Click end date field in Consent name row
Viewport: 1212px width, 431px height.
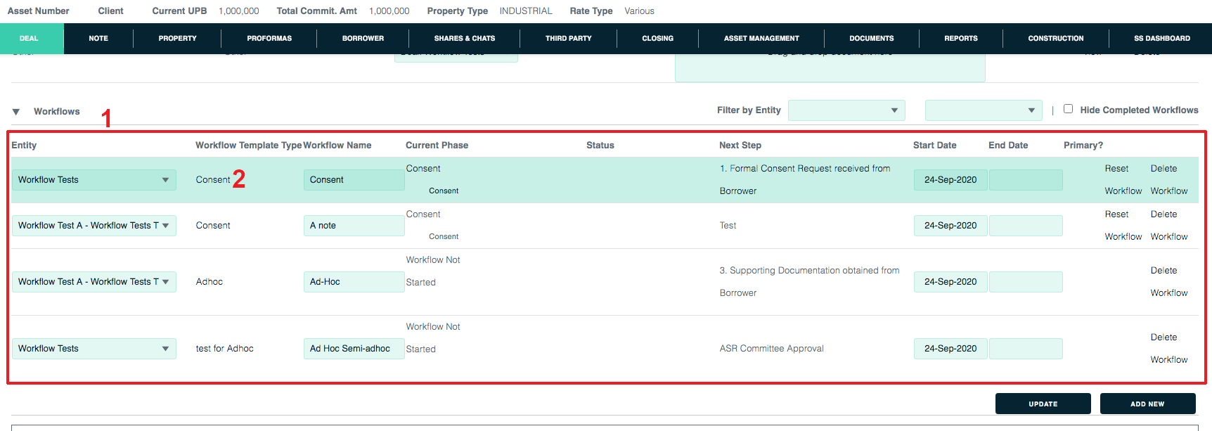(1026, 180)
